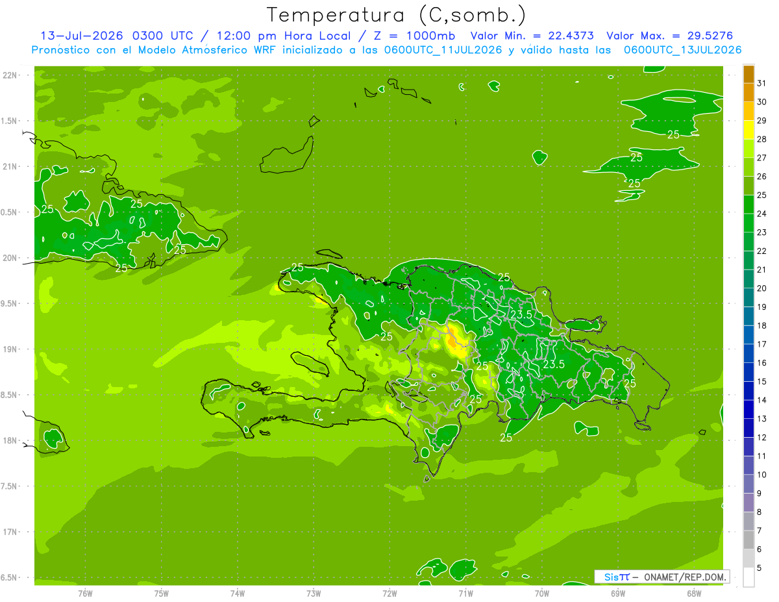Image resolution: width=779 pixels, height=602 pixels.
Task: Click the 13-Jul-2026 0300 UTC date
Action: tap(117, 36)
